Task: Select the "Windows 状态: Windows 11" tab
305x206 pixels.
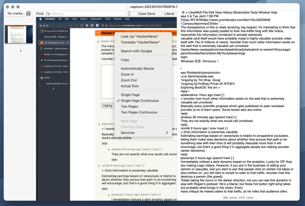Action: (x=54, y=37)
